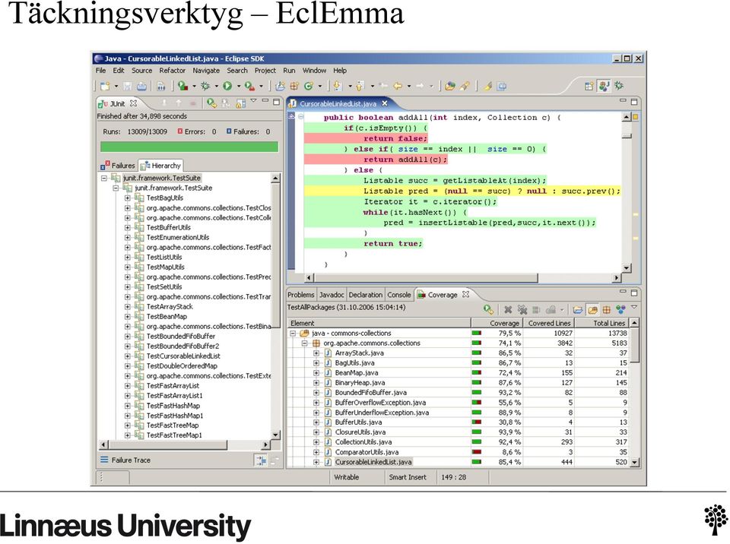Image resolution: width=730 pixels, height=544 pixels.
Task: Show Types icon in Coverage view
Action: (x=620, y=309)
